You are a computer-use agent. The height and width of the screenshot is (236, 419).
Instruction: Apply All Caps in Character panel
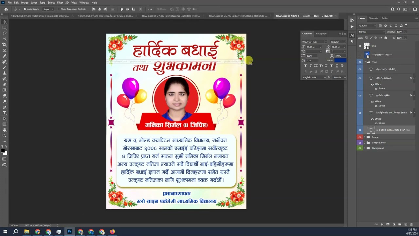[316, 66]
